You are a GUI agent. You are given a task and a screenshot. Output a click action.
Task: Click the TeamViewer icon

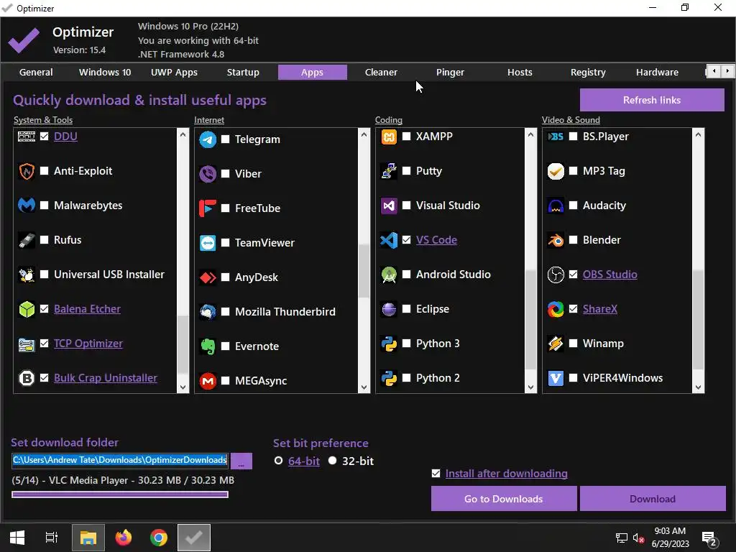pyautogui.click(x=208, y=243)
